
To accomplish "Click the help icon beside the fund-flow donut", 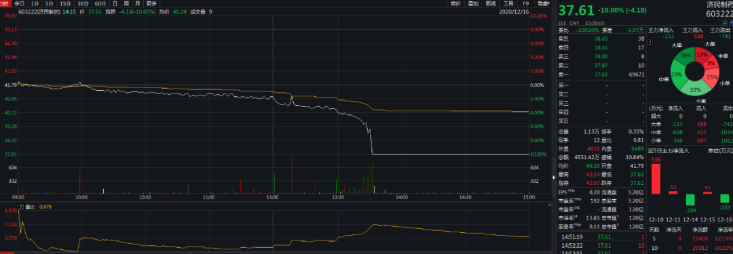I will (650, 43).
